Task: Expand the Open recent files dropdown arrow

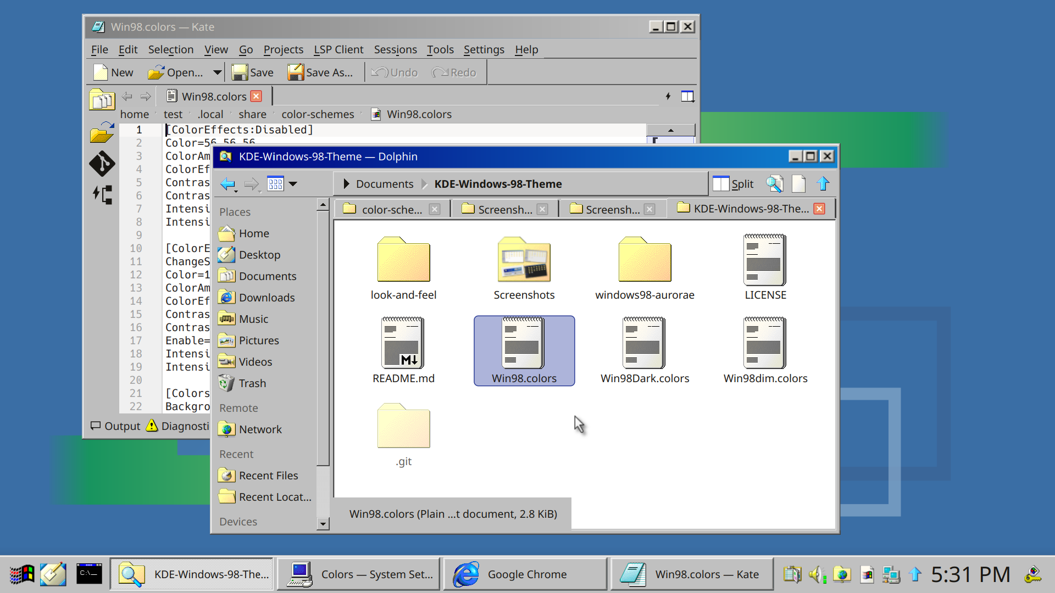Action: coord(218,72)
